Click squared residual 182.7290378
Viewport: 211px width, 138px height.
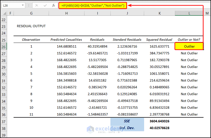(160, 60)
